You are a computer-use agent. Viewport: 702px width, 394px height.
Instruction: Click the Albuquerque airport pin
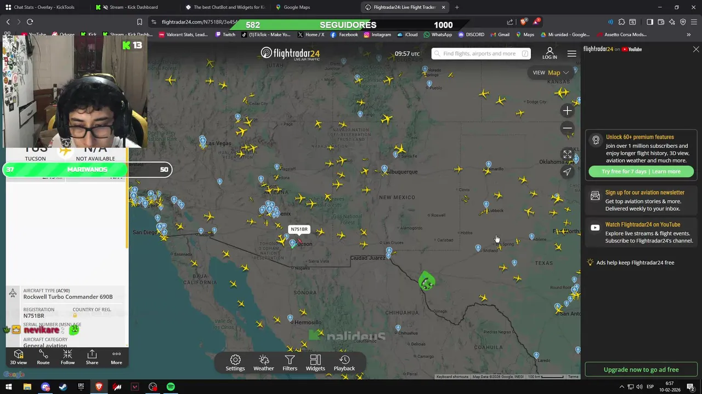point(384,169)
